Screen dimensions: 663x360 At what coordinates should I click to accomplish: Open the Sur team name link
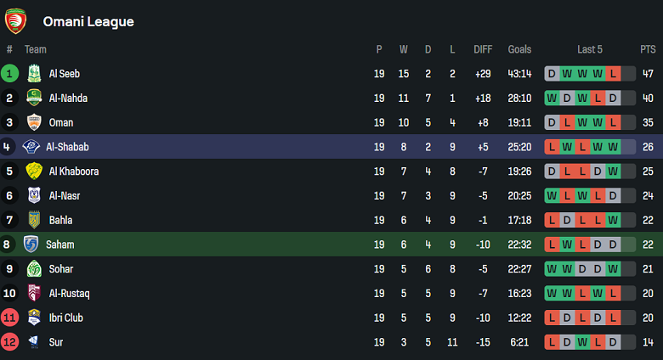(x=56, y=342)
